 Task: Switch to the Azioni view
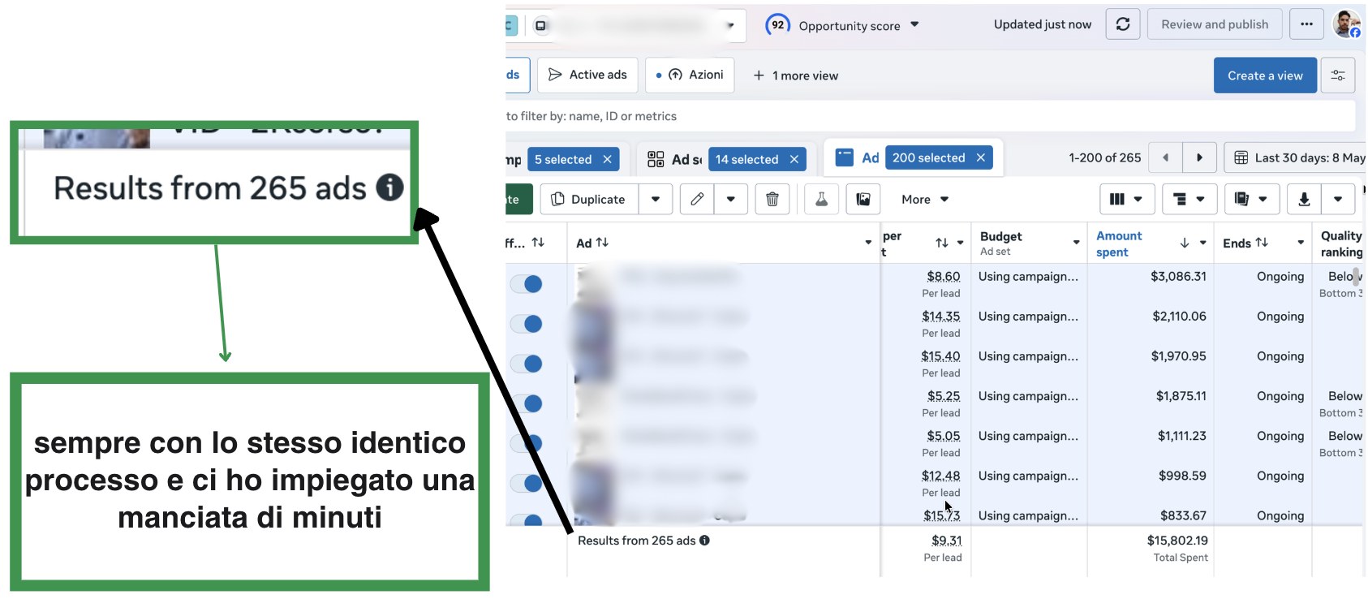(x=690, y=75)
